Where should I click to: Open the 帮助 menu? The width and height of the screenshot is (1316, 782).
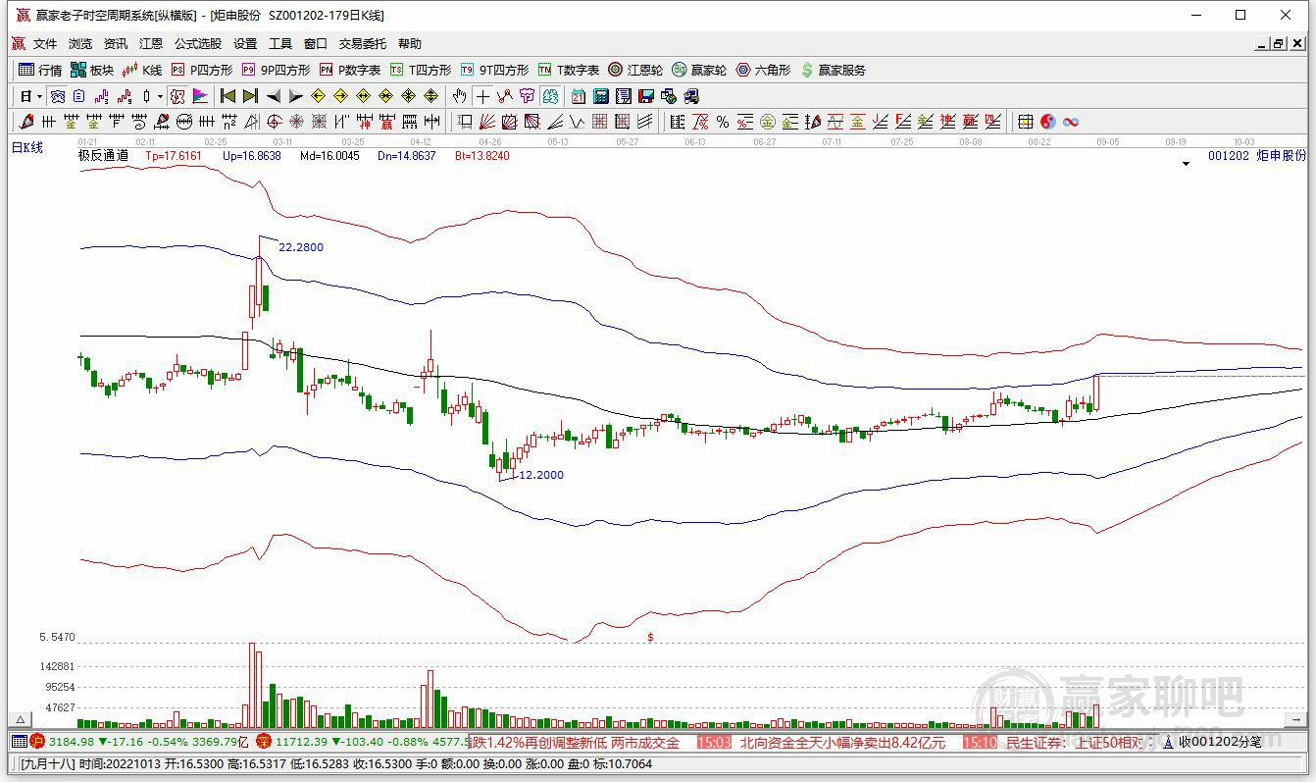410,44
